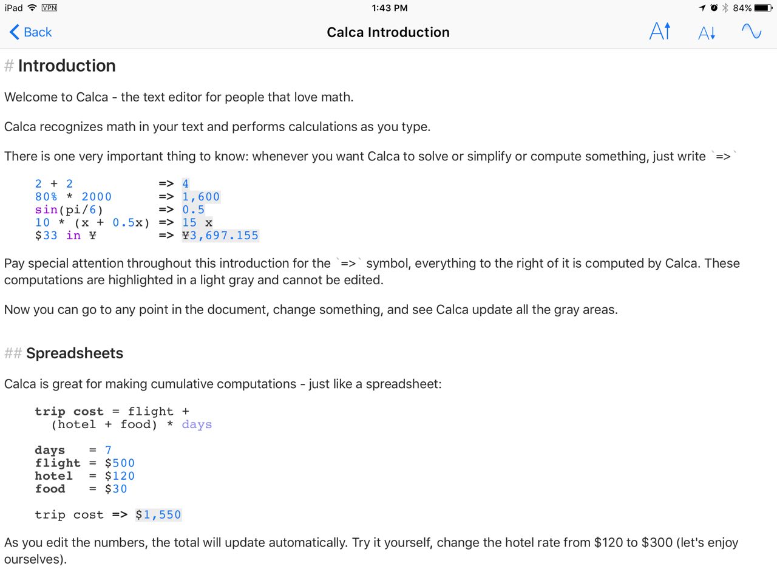Tap the Wi-Fi status icon
This screenshot has height=583, width=777.
32,8
